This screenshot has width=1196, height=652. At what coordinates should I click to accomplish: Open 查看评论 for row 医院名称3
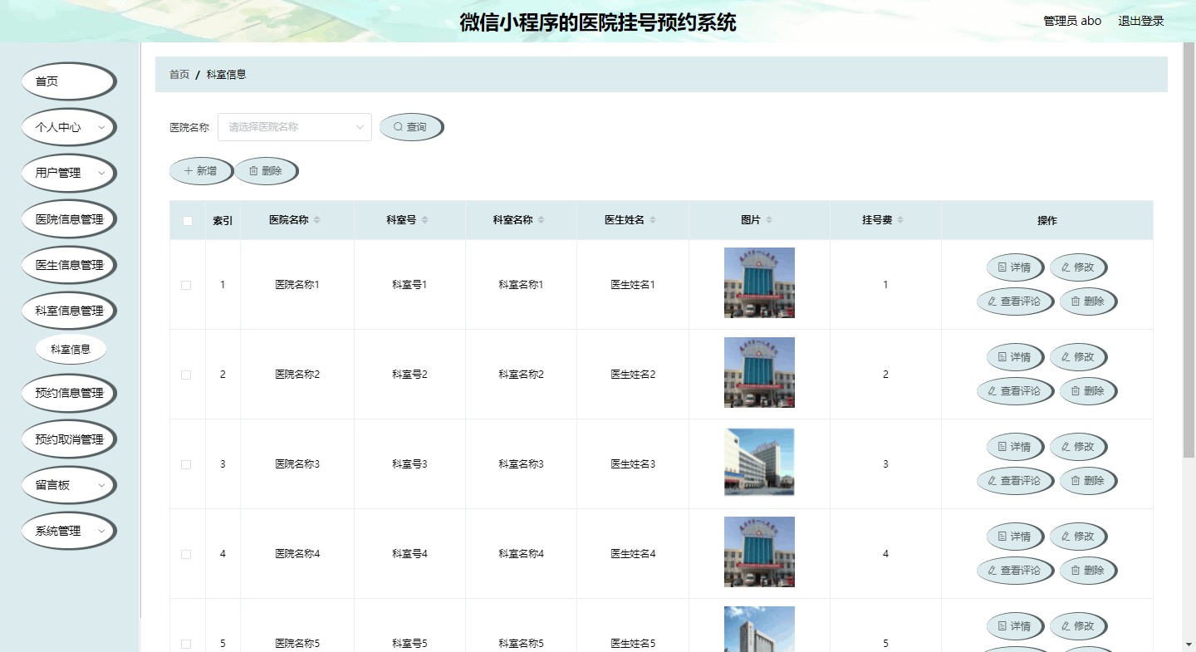1015,481
